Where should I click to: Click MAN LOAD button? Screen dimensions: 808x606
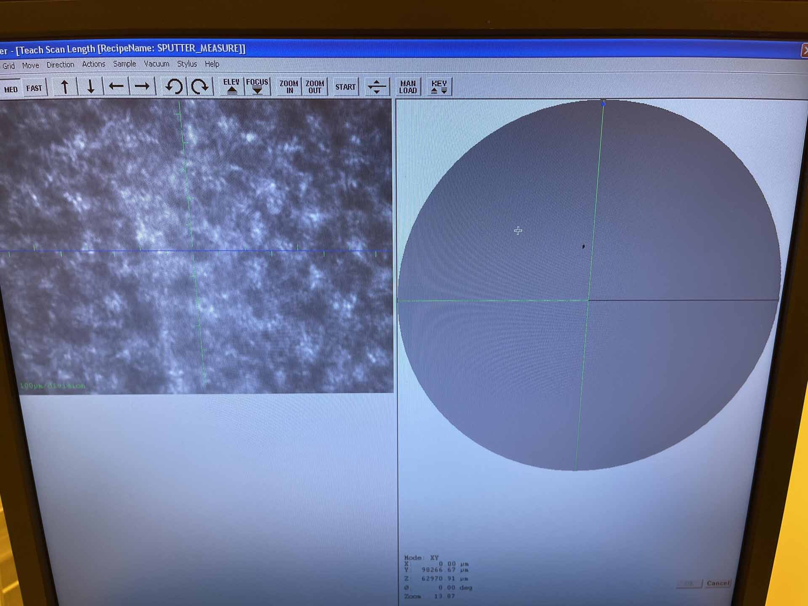click(408, 87)
